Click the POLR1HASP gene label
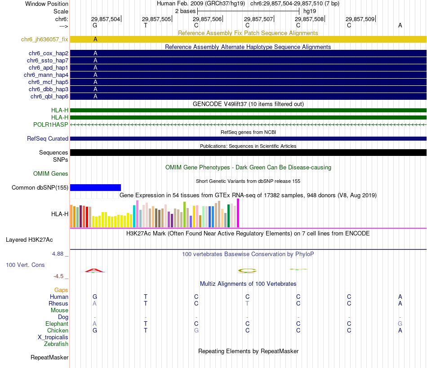The width and height of the screenshot is (427, 368). click(x=51, y=124)
